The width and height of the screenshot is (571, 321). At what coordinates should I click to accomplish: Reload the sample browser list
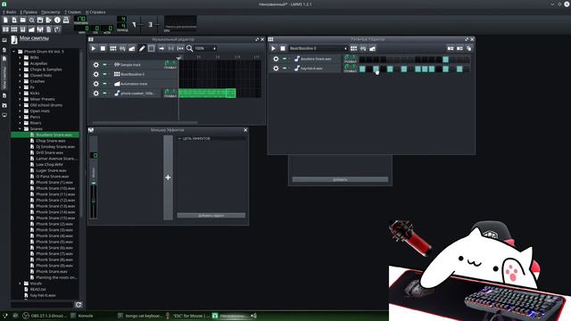79,305
